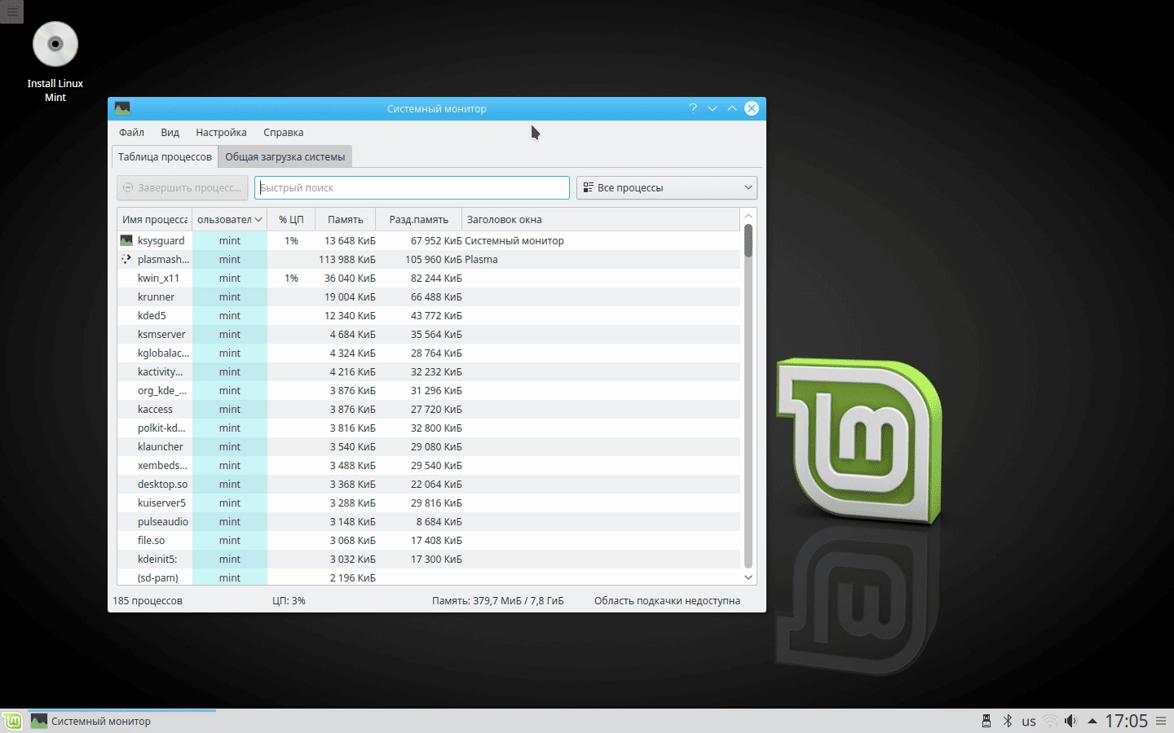Open the Настройка menu
1174x733 pixels.
click(x=221, y=132)
